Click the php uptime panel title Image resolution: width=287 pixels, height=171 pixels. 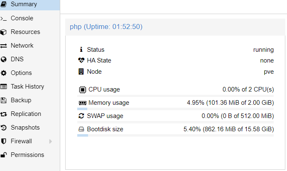point(106,26)
